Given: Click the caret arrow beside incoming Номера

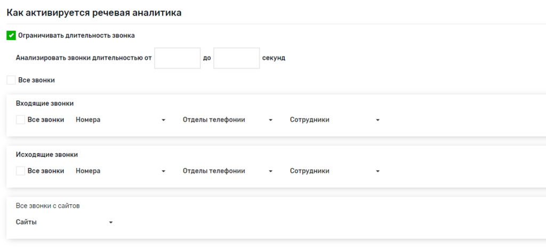Looking at the screenshot, I should pyautogui.click(x=164, y=121).
